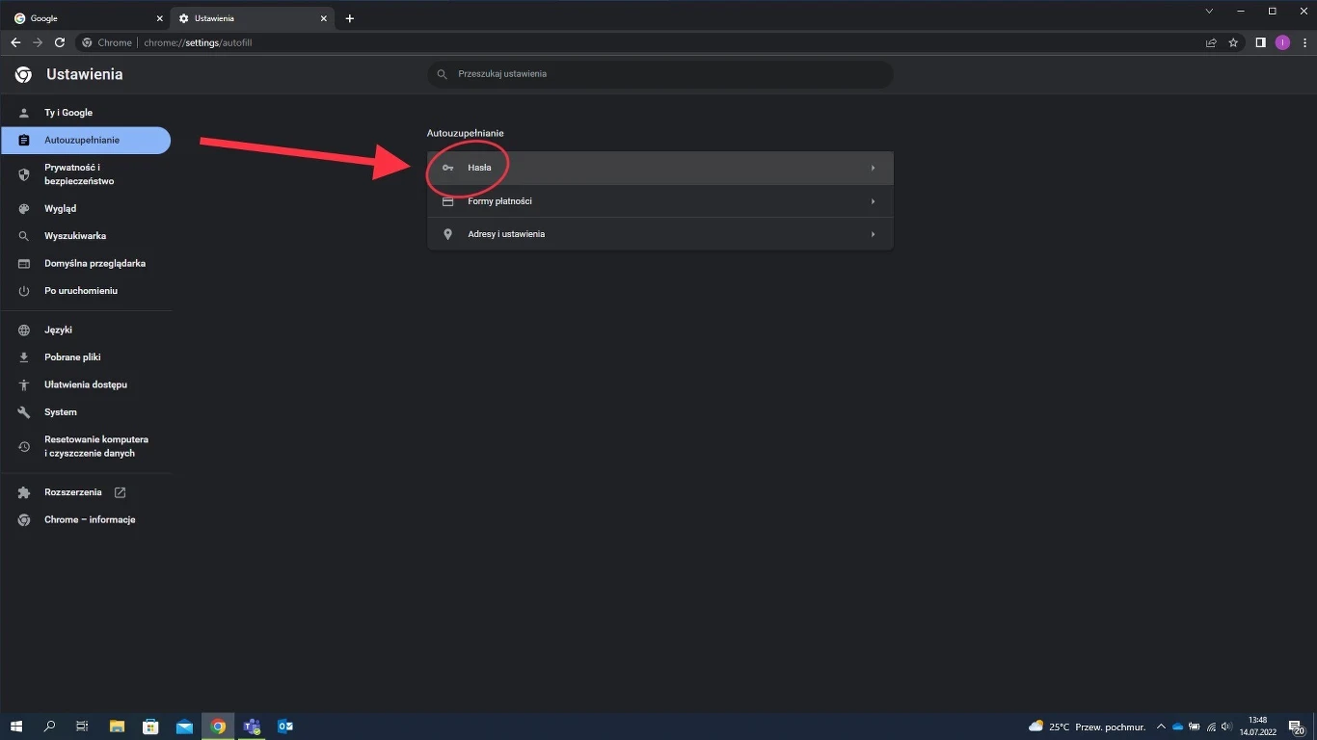The height and width of the screenshot is (740, 1317).
Task: Open the Rozszerzenia extensions link
Action: 73,492
